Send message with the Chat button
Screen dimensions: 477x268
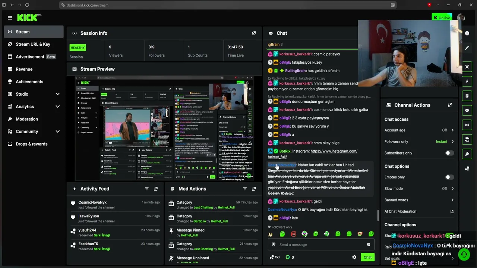pos(367,257)
